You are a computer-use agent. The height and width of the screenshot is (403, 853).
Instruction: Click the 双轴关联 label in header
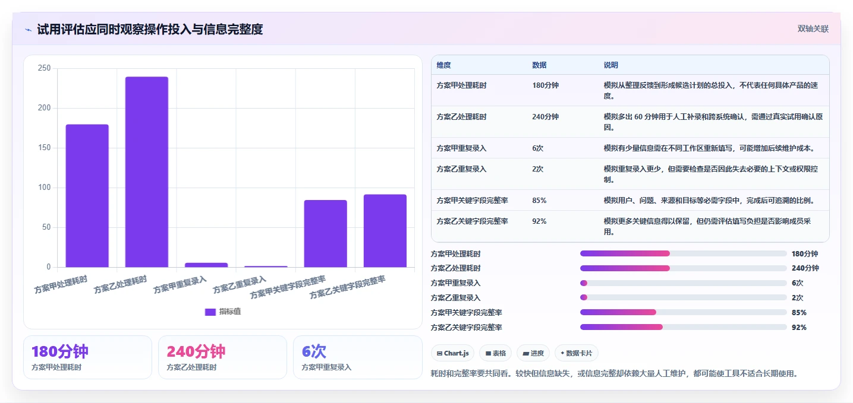(813, 28)
